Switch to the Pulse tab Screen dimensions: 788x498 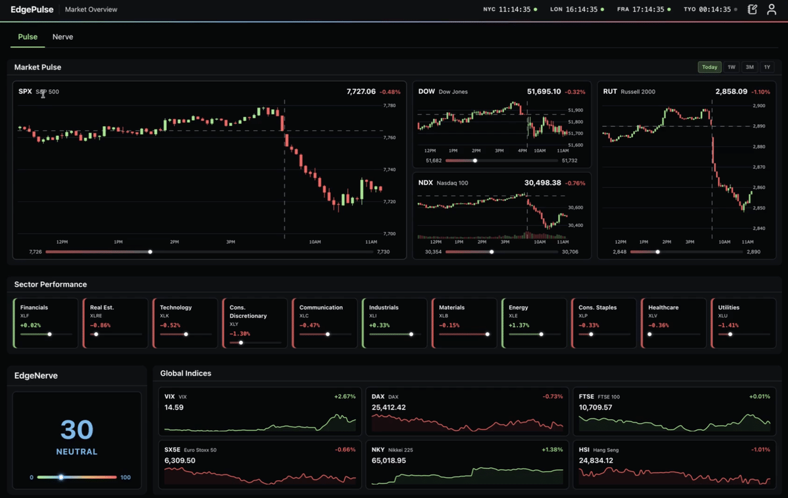coord(28,37)
